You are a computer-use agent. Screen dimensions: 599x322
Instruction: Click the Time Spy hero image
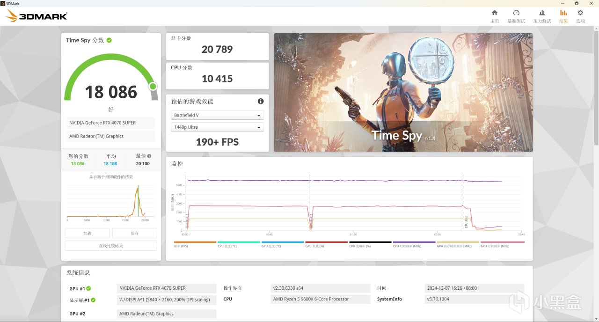click(x=403, y=92)
